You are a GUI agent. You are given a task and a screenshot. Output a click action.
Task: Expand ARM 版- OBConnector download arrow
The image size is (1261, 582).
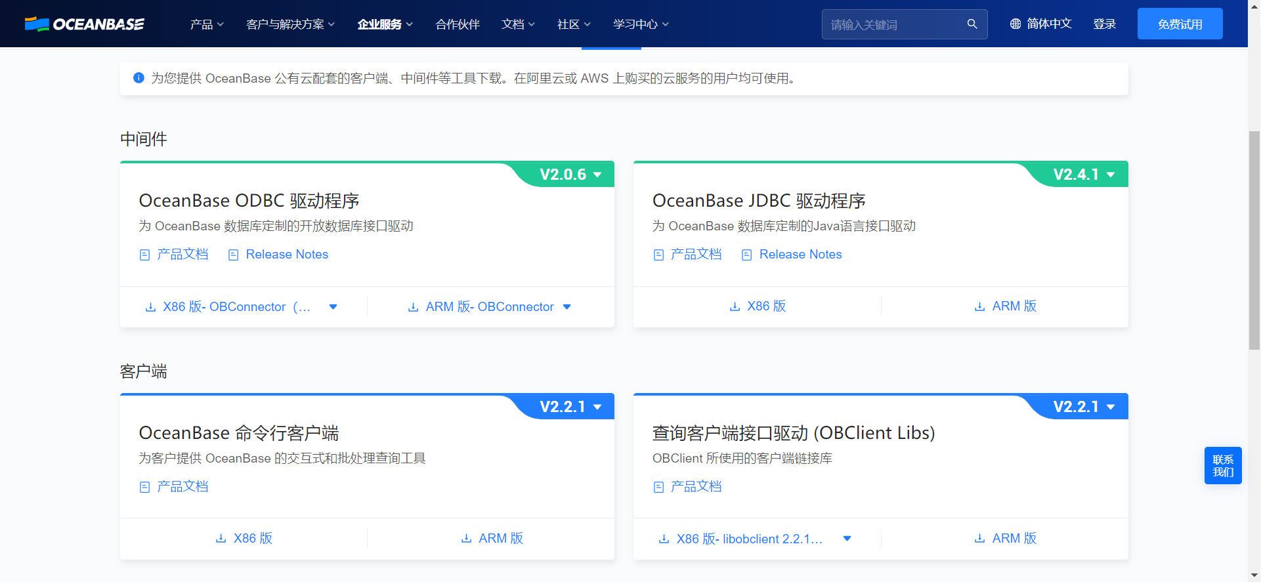point(567,307)
